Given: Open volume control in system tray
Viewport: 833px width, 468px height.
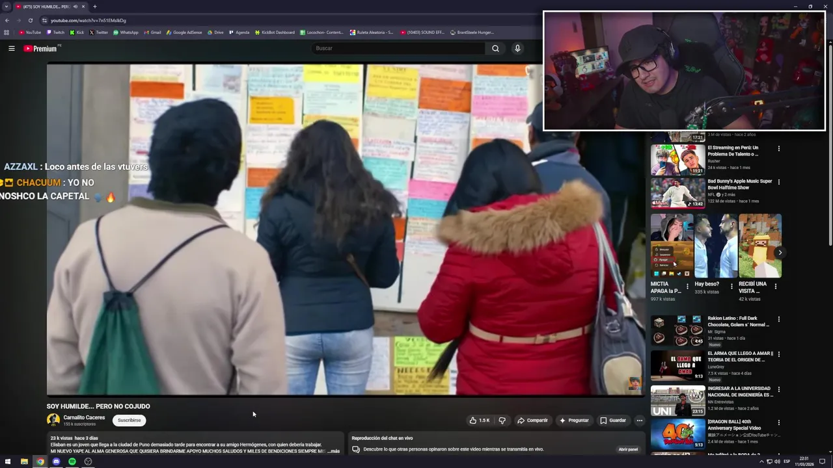Looking at the screenshot, I should [x=777, y=461].
